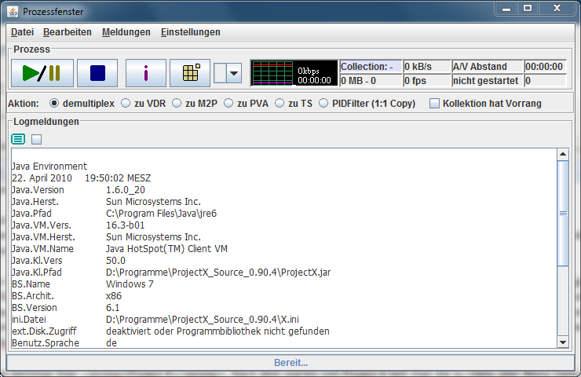
Task: Click the 0 fps field
Action: point(427,80)
